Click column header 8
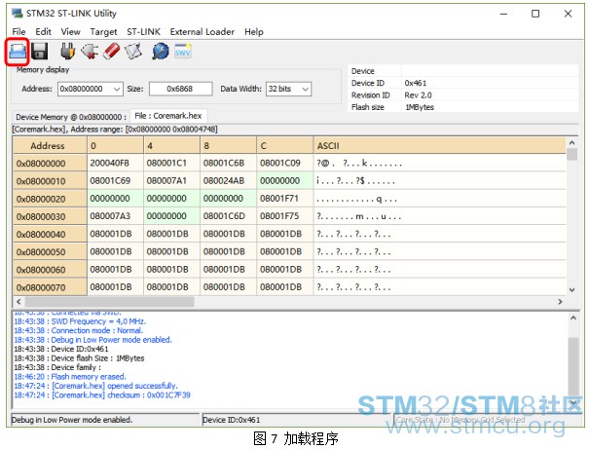The height and width of the screenshot is (450, 589). [229, 146]
